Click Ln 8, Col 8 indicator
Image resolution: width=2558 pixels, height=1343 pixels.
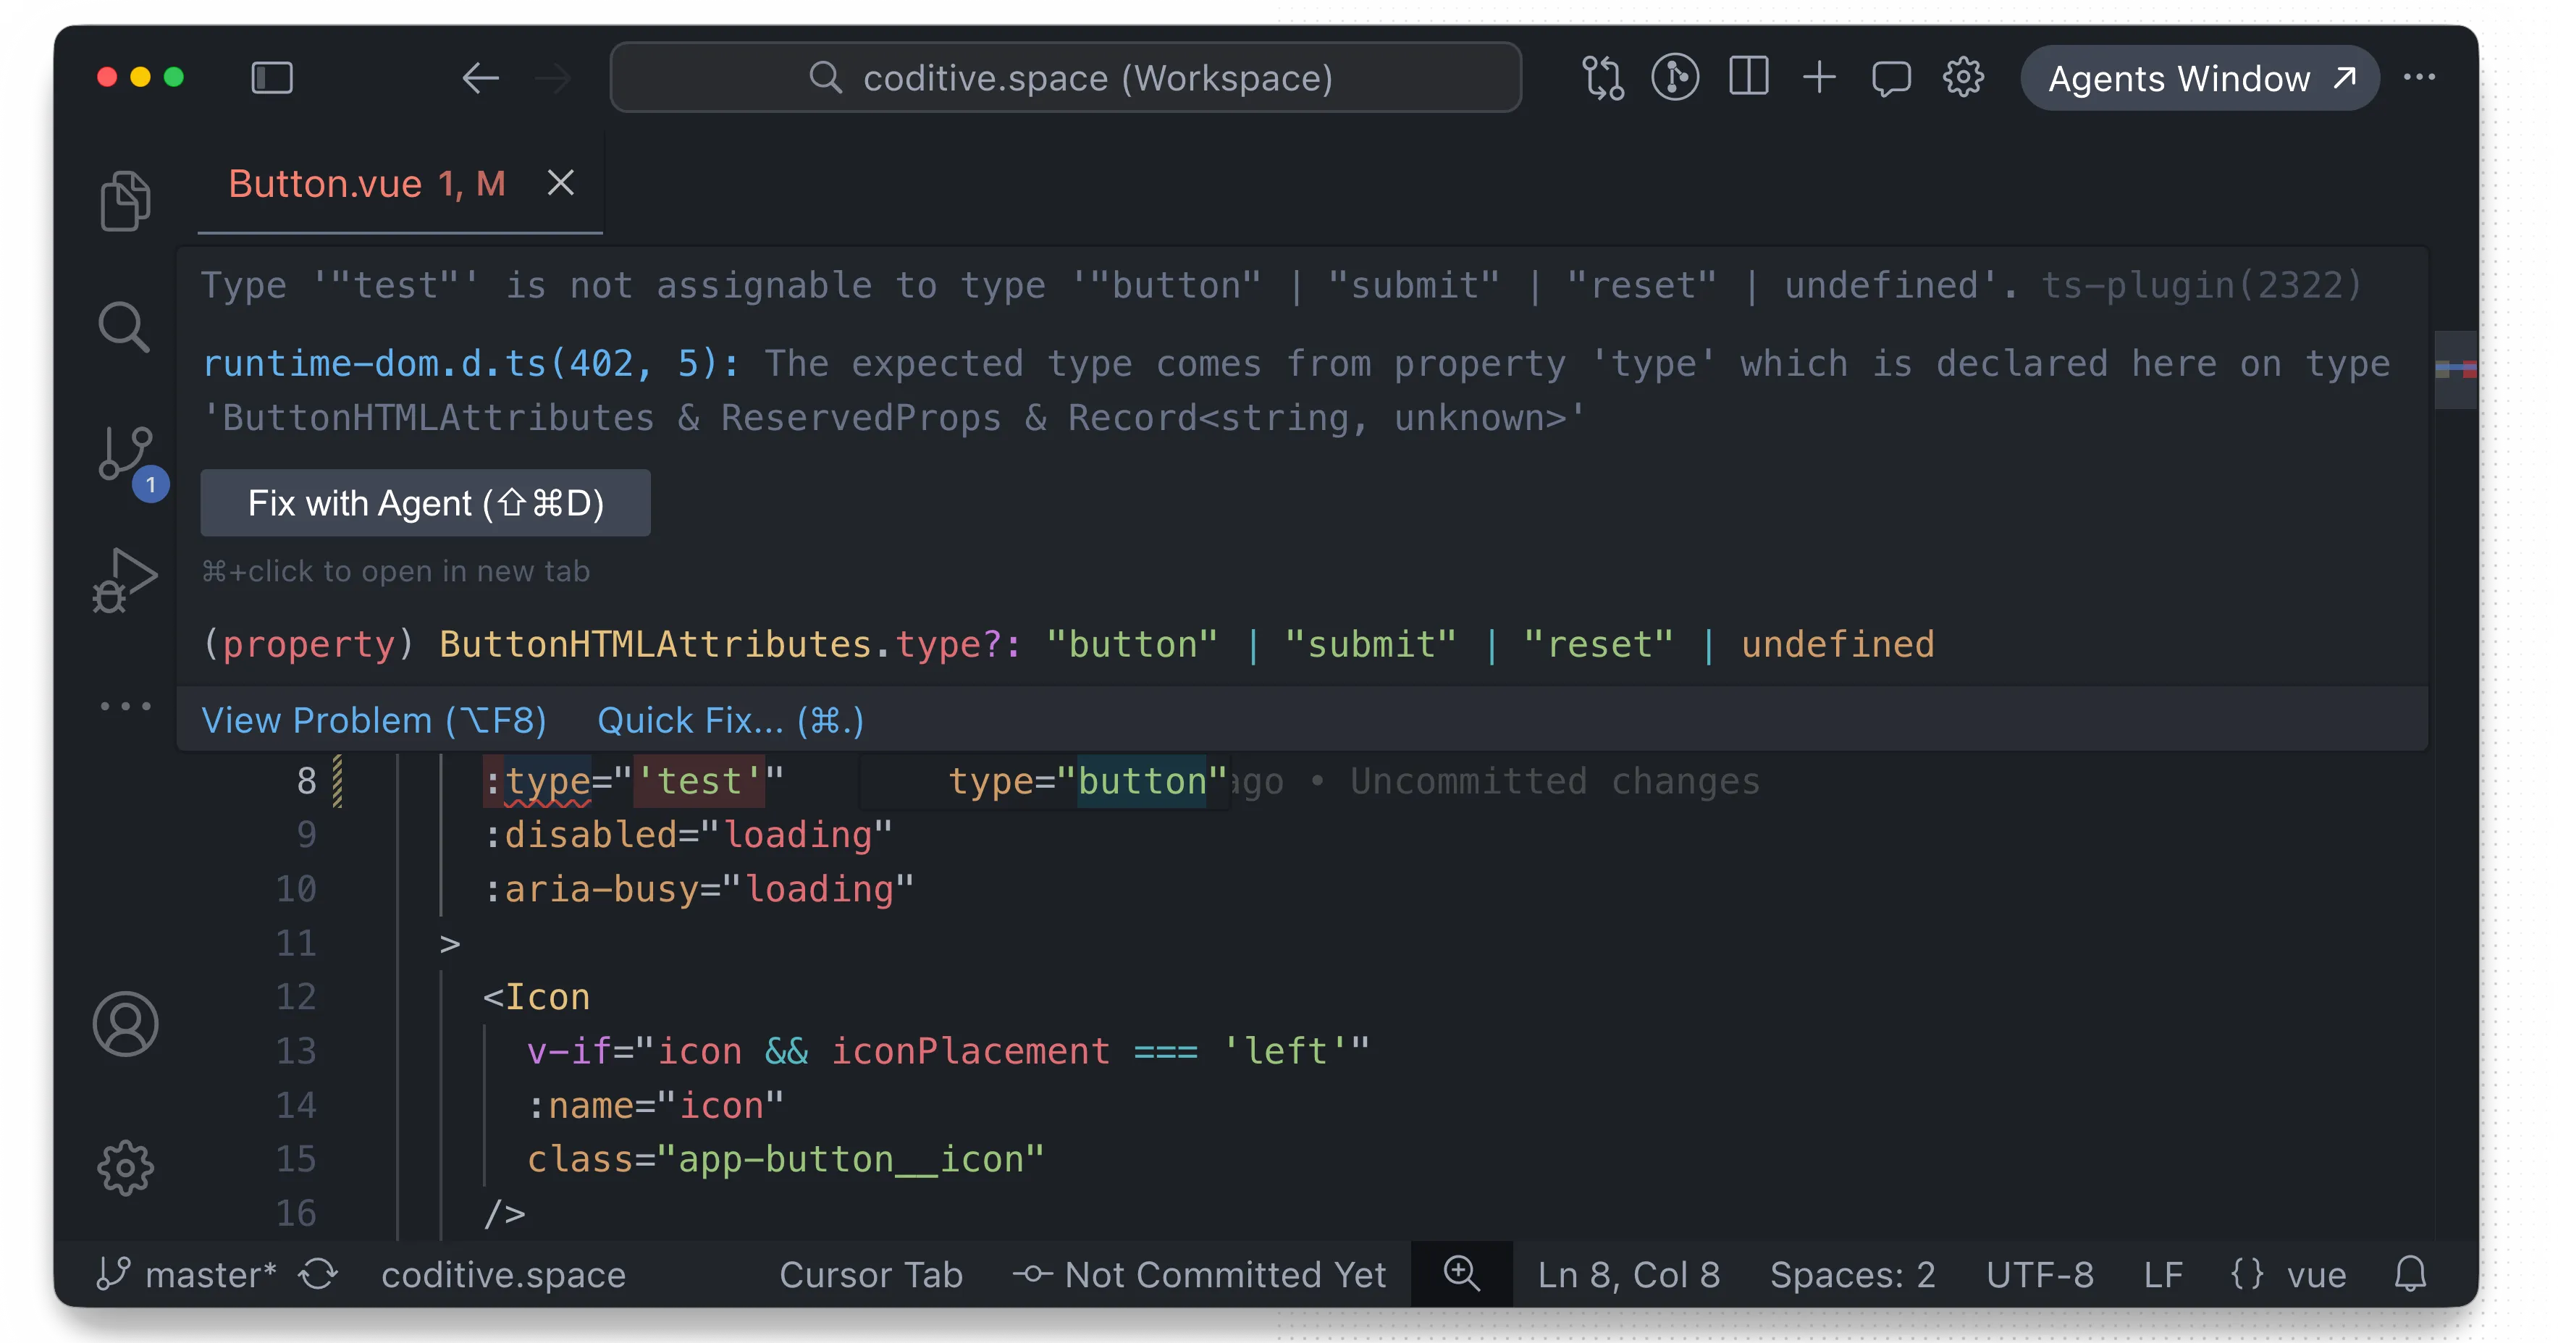pos(1628,1274)
